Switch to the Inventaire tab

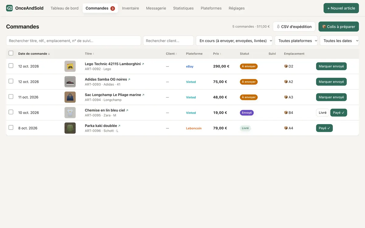coord(130,8)
